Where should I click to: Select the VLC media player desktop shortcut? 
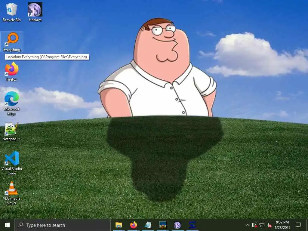coord(12,193)
